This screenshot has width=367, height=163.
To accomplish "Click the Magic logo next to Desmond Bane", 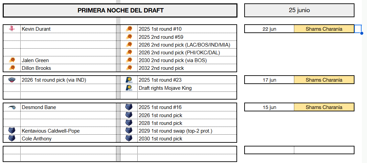I will pos(12,107).
